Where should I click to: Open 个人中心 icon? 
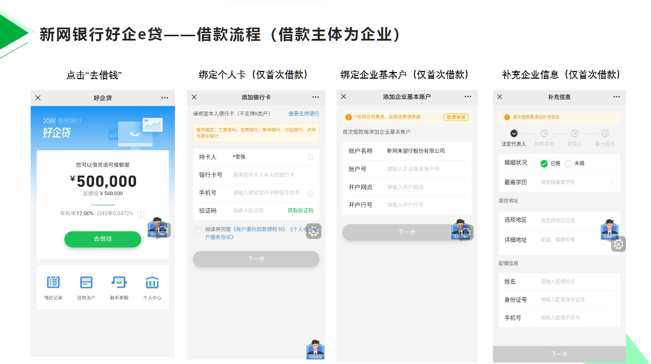click(152, 287)
